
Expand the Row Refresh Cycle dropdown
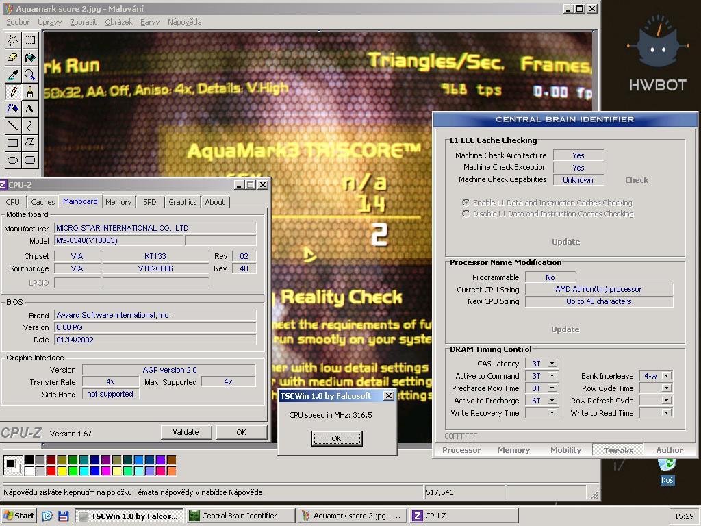click(x=667, y=400)
